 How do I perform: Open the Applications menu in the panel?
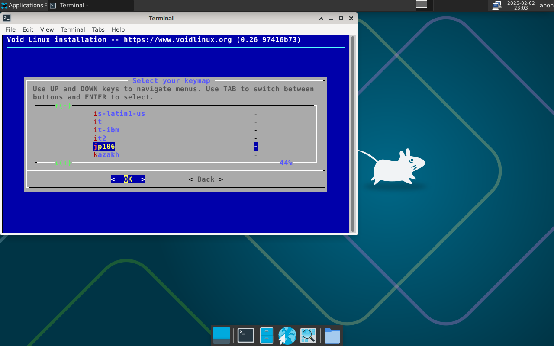pos(23,6)
